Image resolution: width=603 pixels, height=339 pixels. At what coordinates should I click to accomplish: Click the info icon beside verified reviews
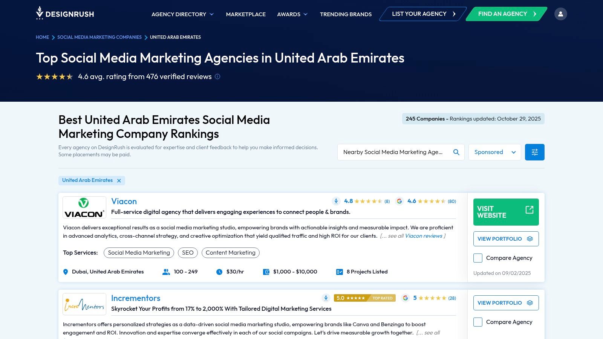(217, 76)
